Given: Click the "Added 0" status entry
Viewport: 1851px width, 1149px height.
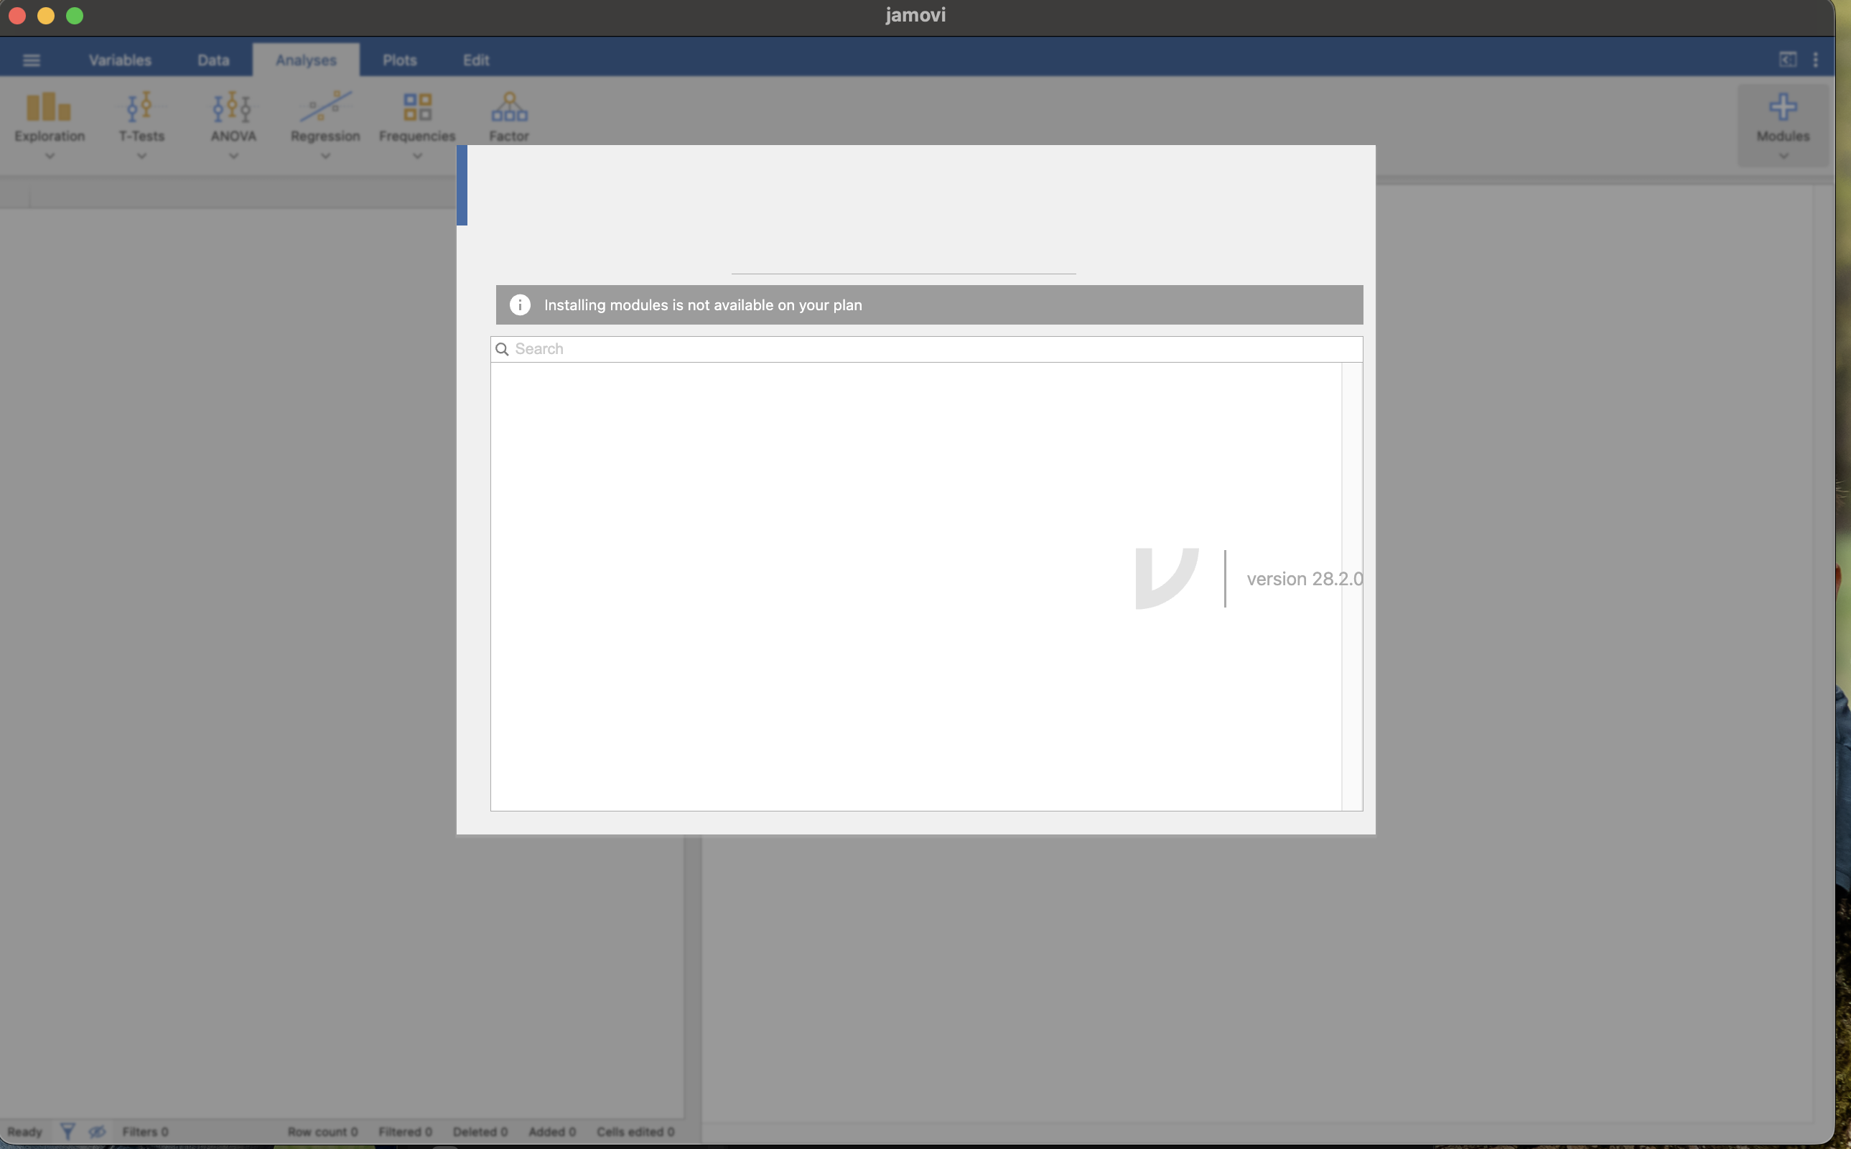Looking at the screenshot, I should [x=552, y=1132].
